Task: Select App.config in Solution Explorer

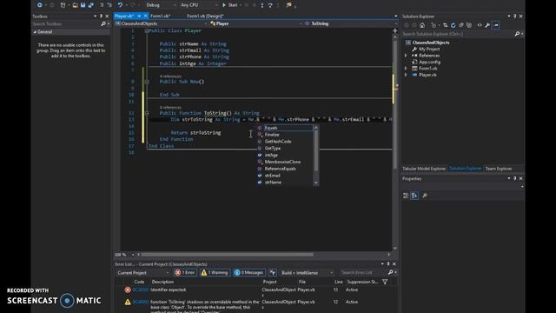Action: pos(429,62)
